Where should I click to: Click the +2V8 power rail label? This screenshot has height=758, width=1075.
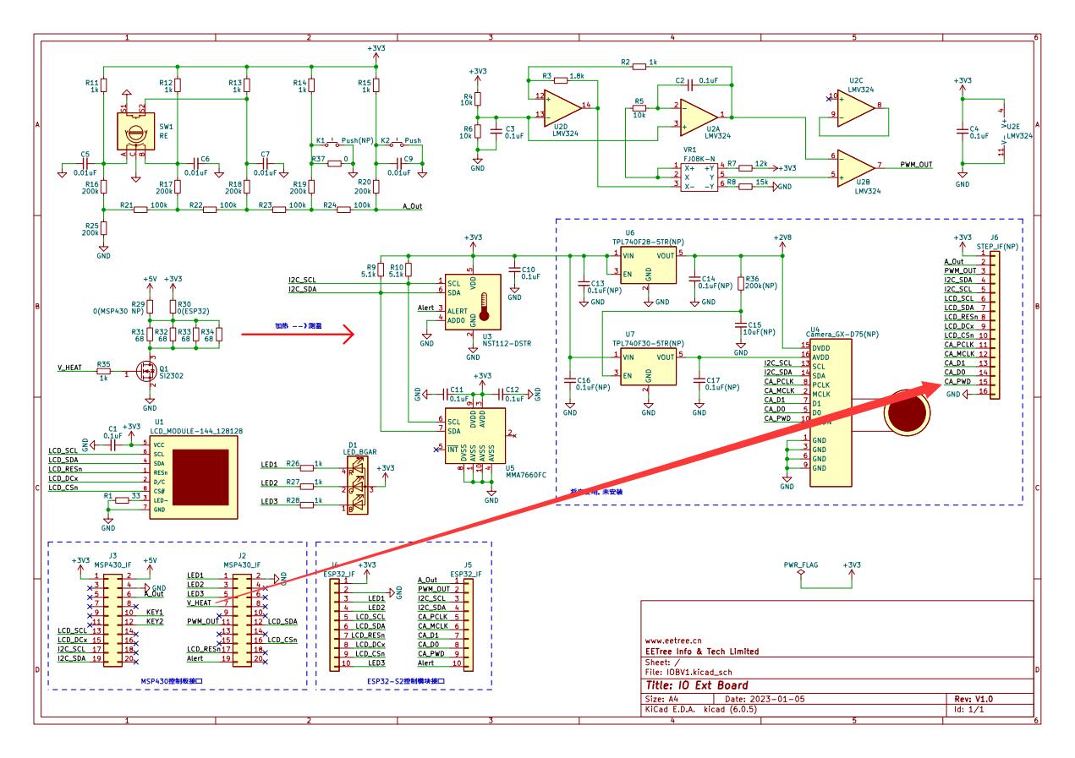(782, 237)
